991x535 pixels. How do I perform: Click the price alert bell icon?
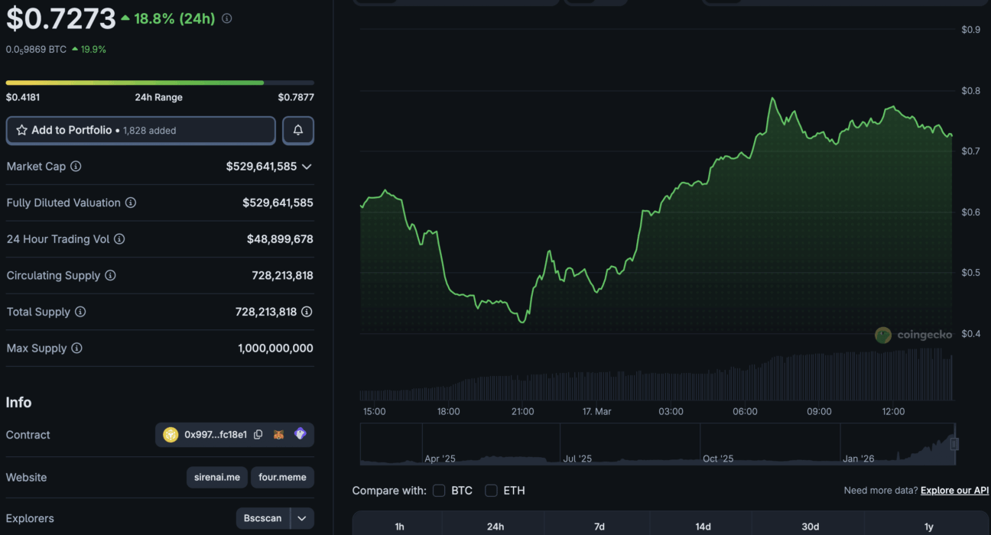tap(298, 131)
